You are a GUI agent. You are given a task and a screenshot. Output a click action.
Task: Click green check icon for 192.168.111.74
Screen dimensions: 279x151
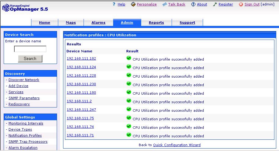pos(129,126)
